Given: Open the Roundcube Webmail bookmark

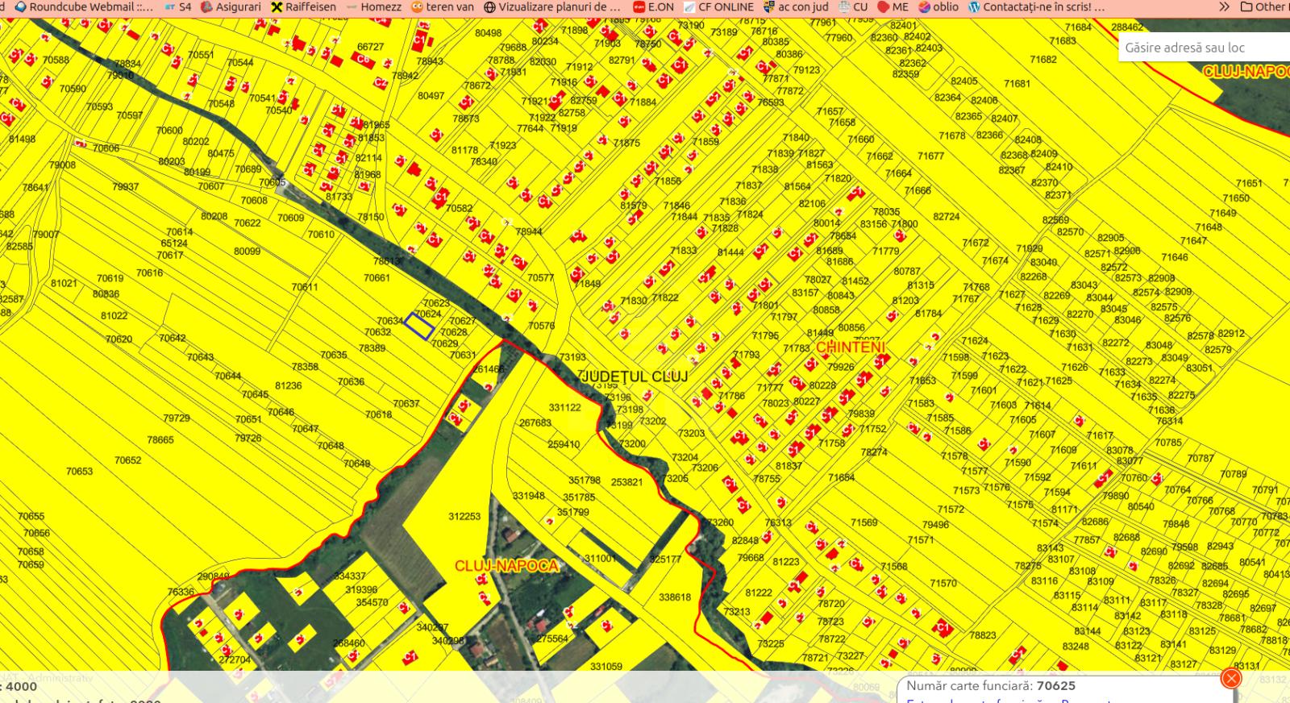Looking at the screenshot, I should click(84, 6).
